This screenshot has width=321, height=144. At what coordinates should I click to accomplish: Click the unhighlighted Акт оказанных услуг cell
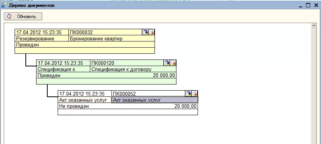click(85, 100)
